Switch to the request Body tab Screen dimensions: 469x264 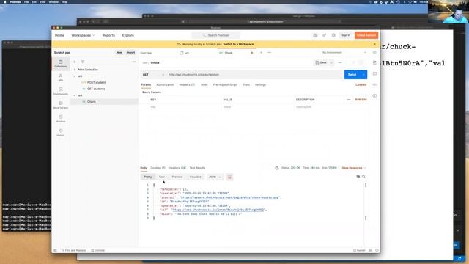tap(204, 85)
